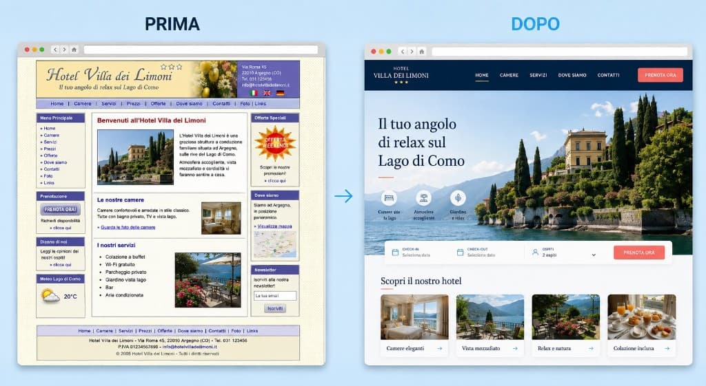The image size is (706, 386).
Task: Click clicca qui under Offerte Speciali
Action: 276,181
